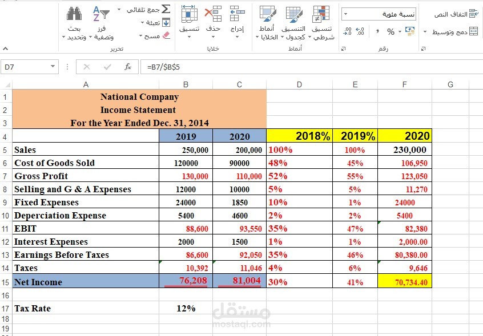Select row 5 header
This screenshot has height=336, width=483.
click(6, 149)
